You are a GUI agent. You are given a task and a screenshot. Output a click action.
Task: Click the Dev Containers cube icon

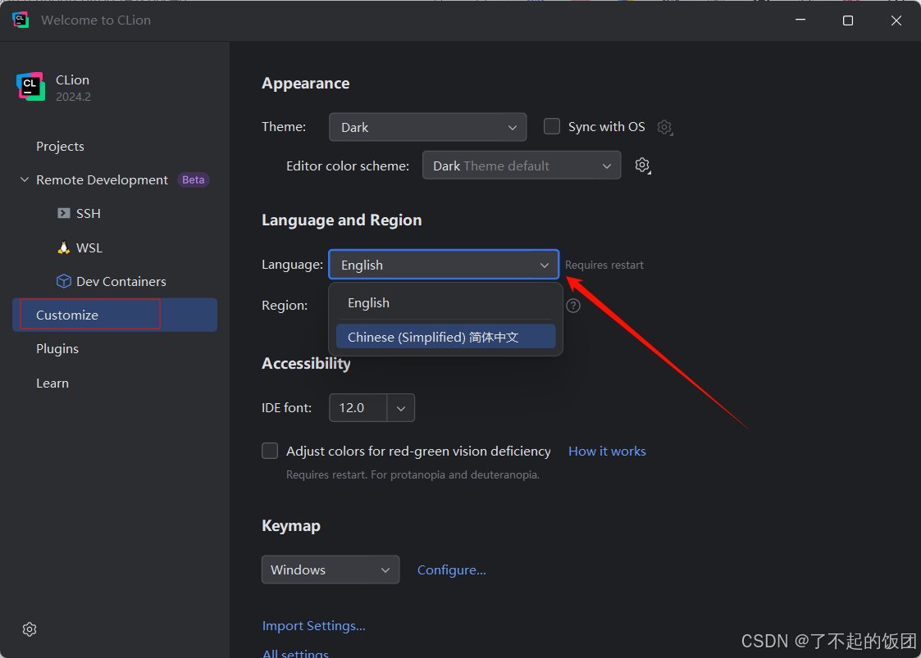point(63,281)
